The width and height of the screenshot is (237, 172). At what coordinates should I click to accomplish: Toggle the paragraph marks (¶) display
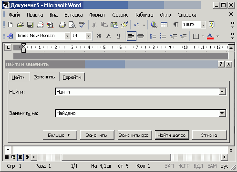[176, 25]
